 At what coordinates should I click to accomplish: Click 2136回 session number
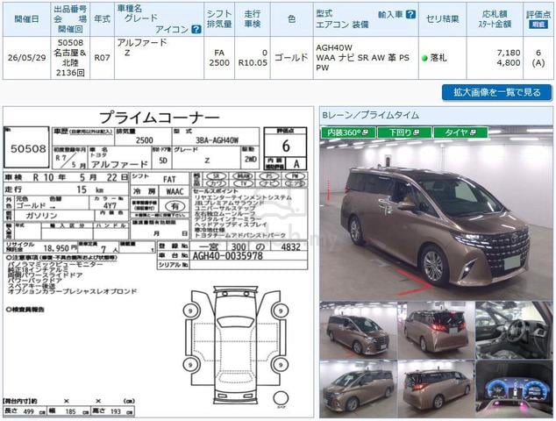tap(70, 73)
